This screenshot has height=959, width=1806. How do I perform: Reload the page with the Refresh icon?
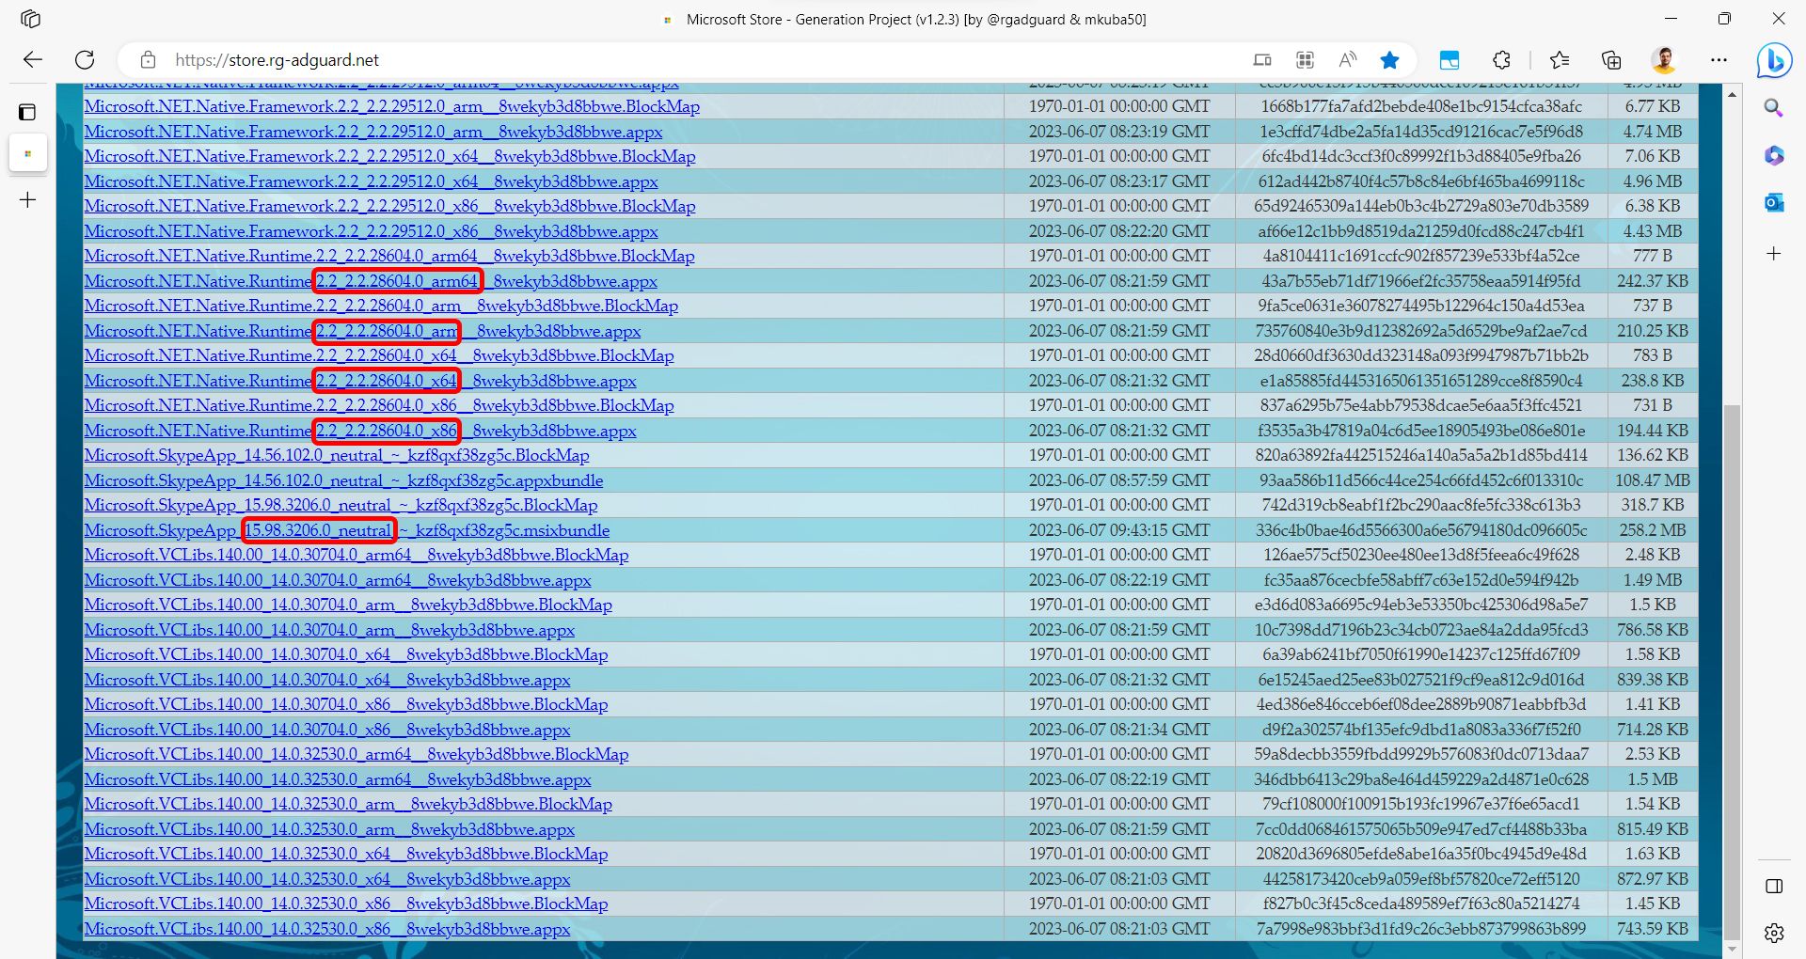tap(85, 60)
